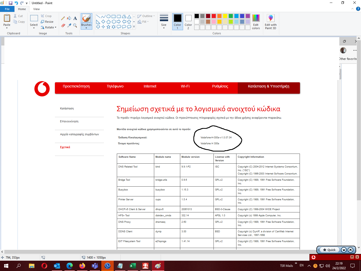Pick the red color swatch
Image resolution: width=361 pixels, height=271 pixels.
(214, 16)
